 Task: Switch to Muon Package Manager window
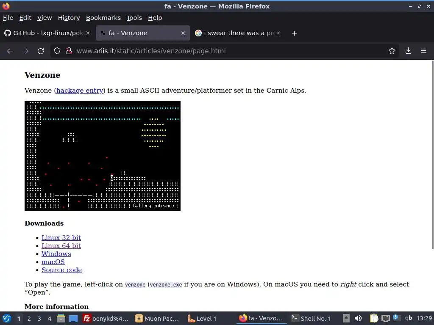click(157, 318)
